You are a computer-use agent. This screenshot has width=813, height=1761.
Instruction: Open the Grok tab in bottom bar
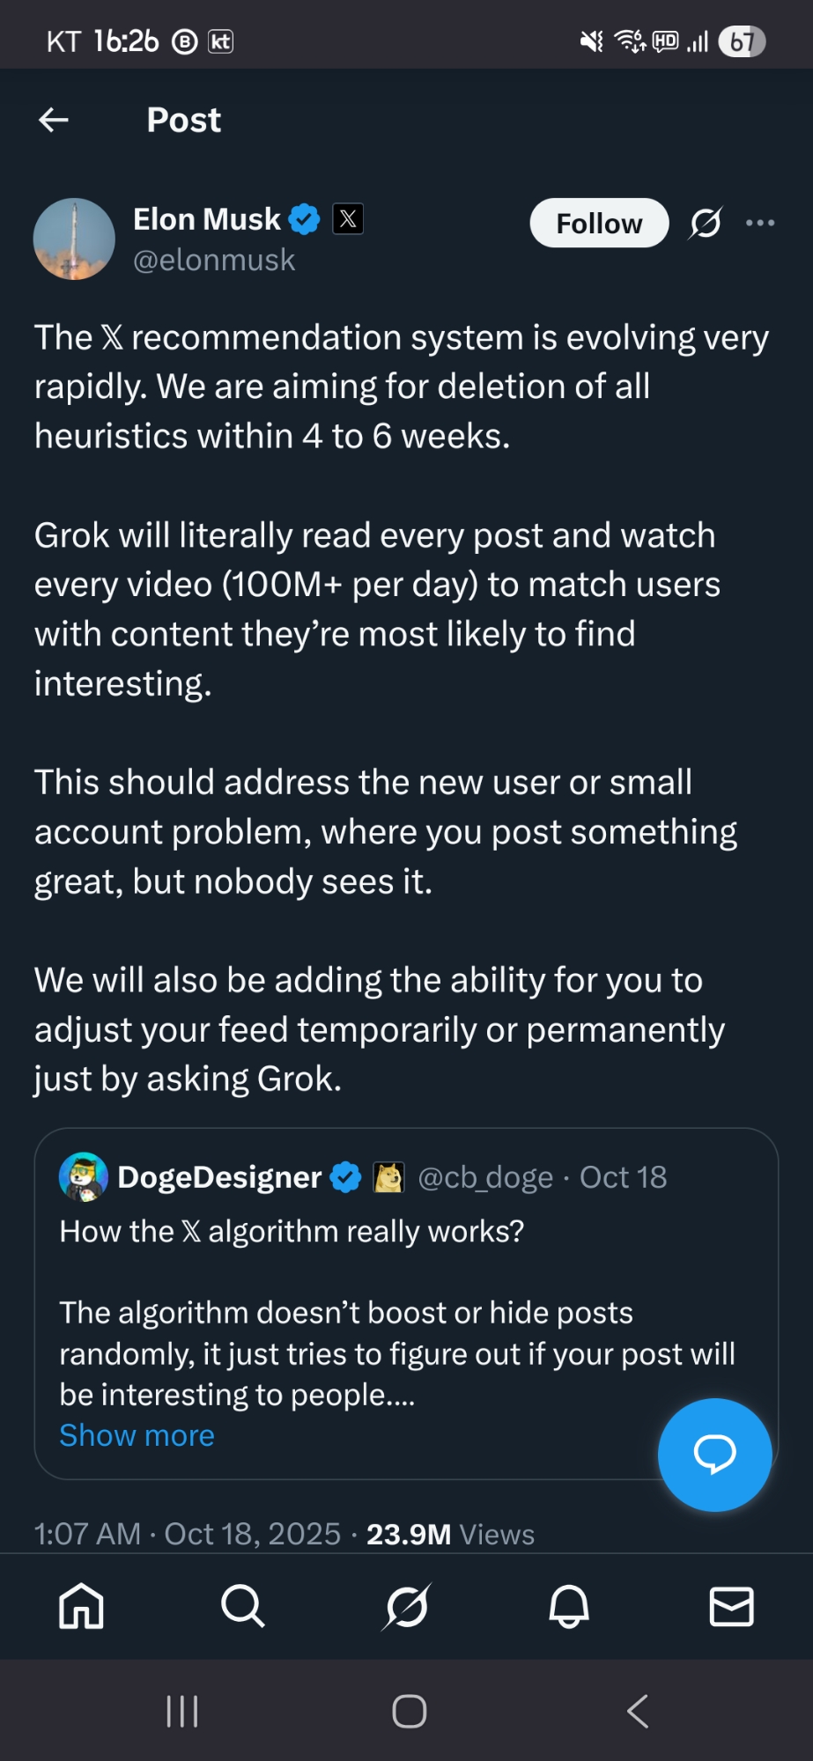pos(407,1606)
